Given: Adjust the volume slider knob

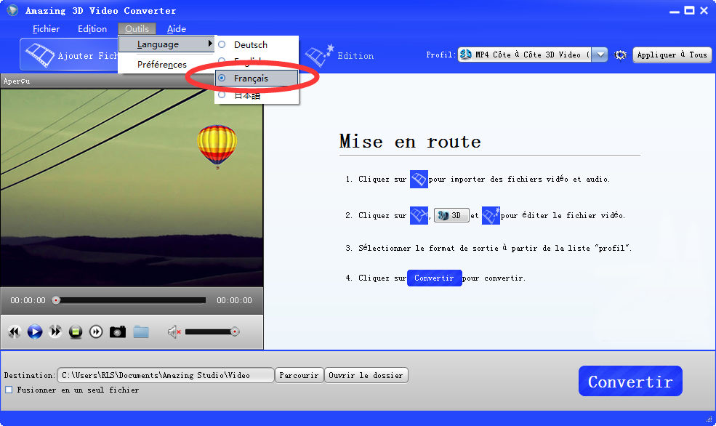Looking at the screenshot, I should pyautogui.click(x=235, y=332).
